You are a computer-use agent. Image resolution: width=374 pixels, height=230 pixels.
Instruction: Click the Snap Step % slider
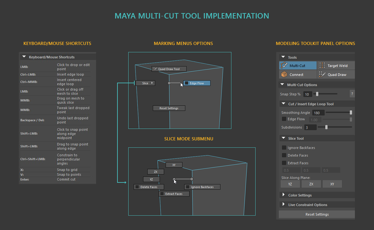point(325,94)
